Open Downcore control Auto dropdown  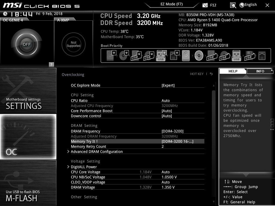click(x=167, y=116)
